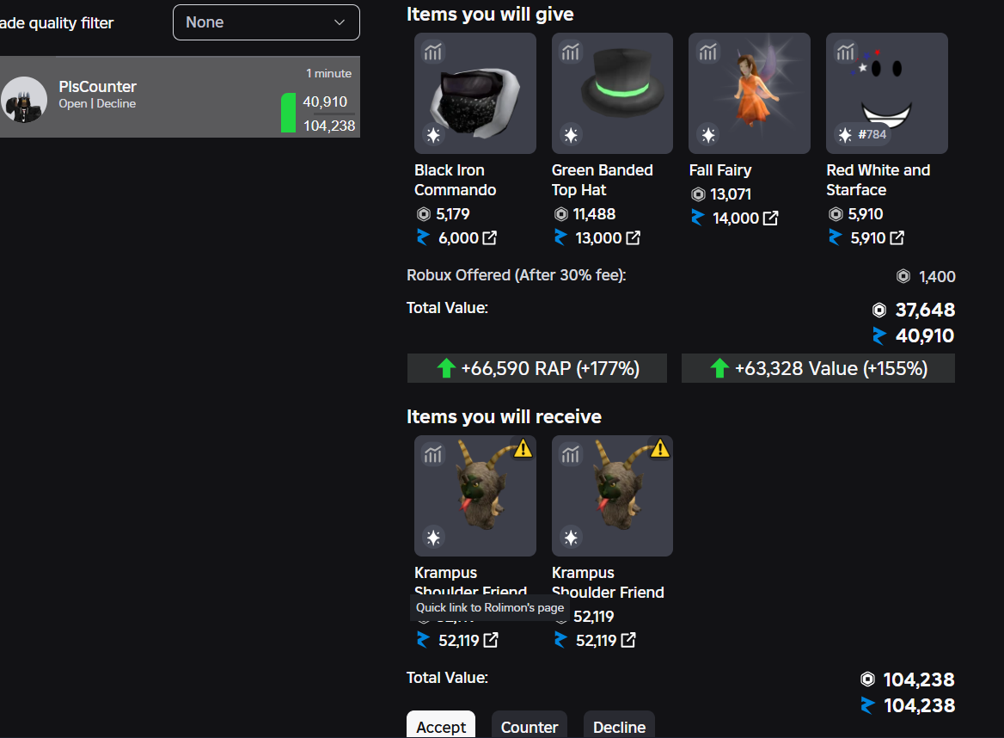Viewport: 1004px width, 738px height.
Task: Click PlsCounter avatar picture
Action: (24, 100)
